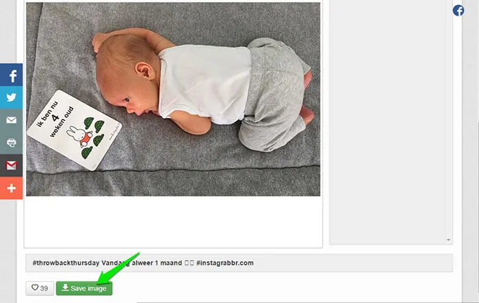479x303 pixels.
Task: Click the milestone card in the photo
Action: pos(74,130)
